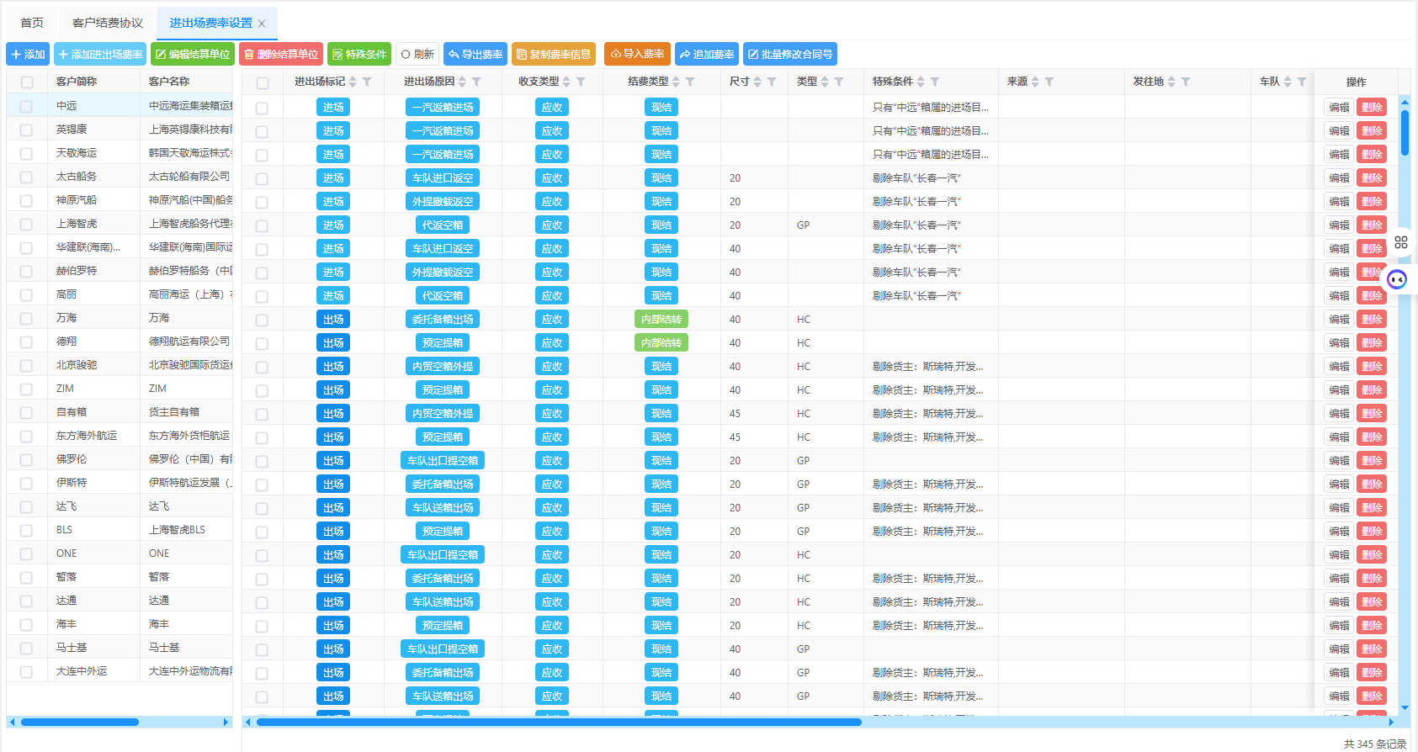Viewport: 1418px width, 752px height.
Task: Go to the 首页 tab
Action: tap(32, 23)
